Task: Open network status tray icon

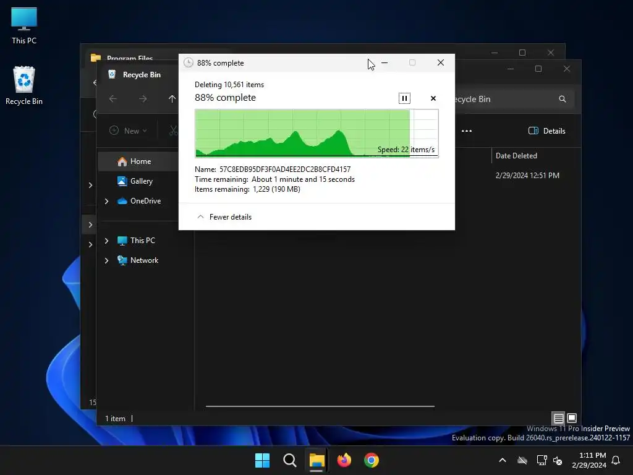Action: [542, 460]
